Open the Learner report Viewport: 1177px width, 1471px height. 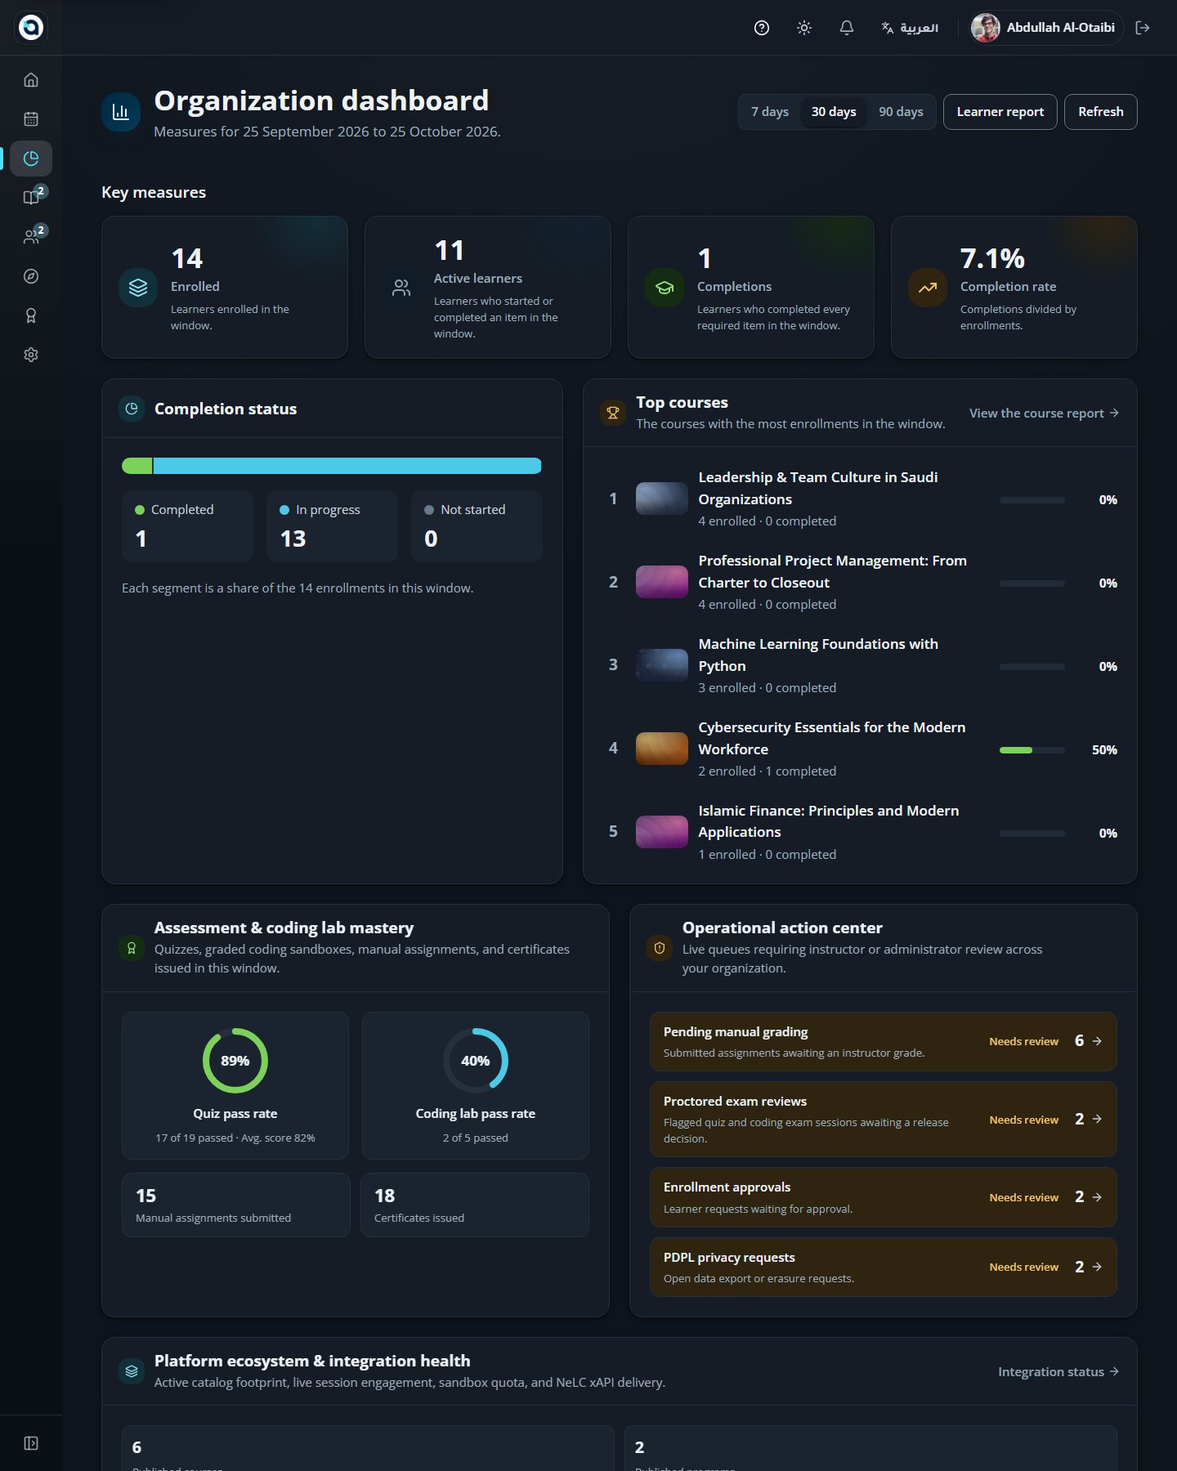[x=1000, y=112]
